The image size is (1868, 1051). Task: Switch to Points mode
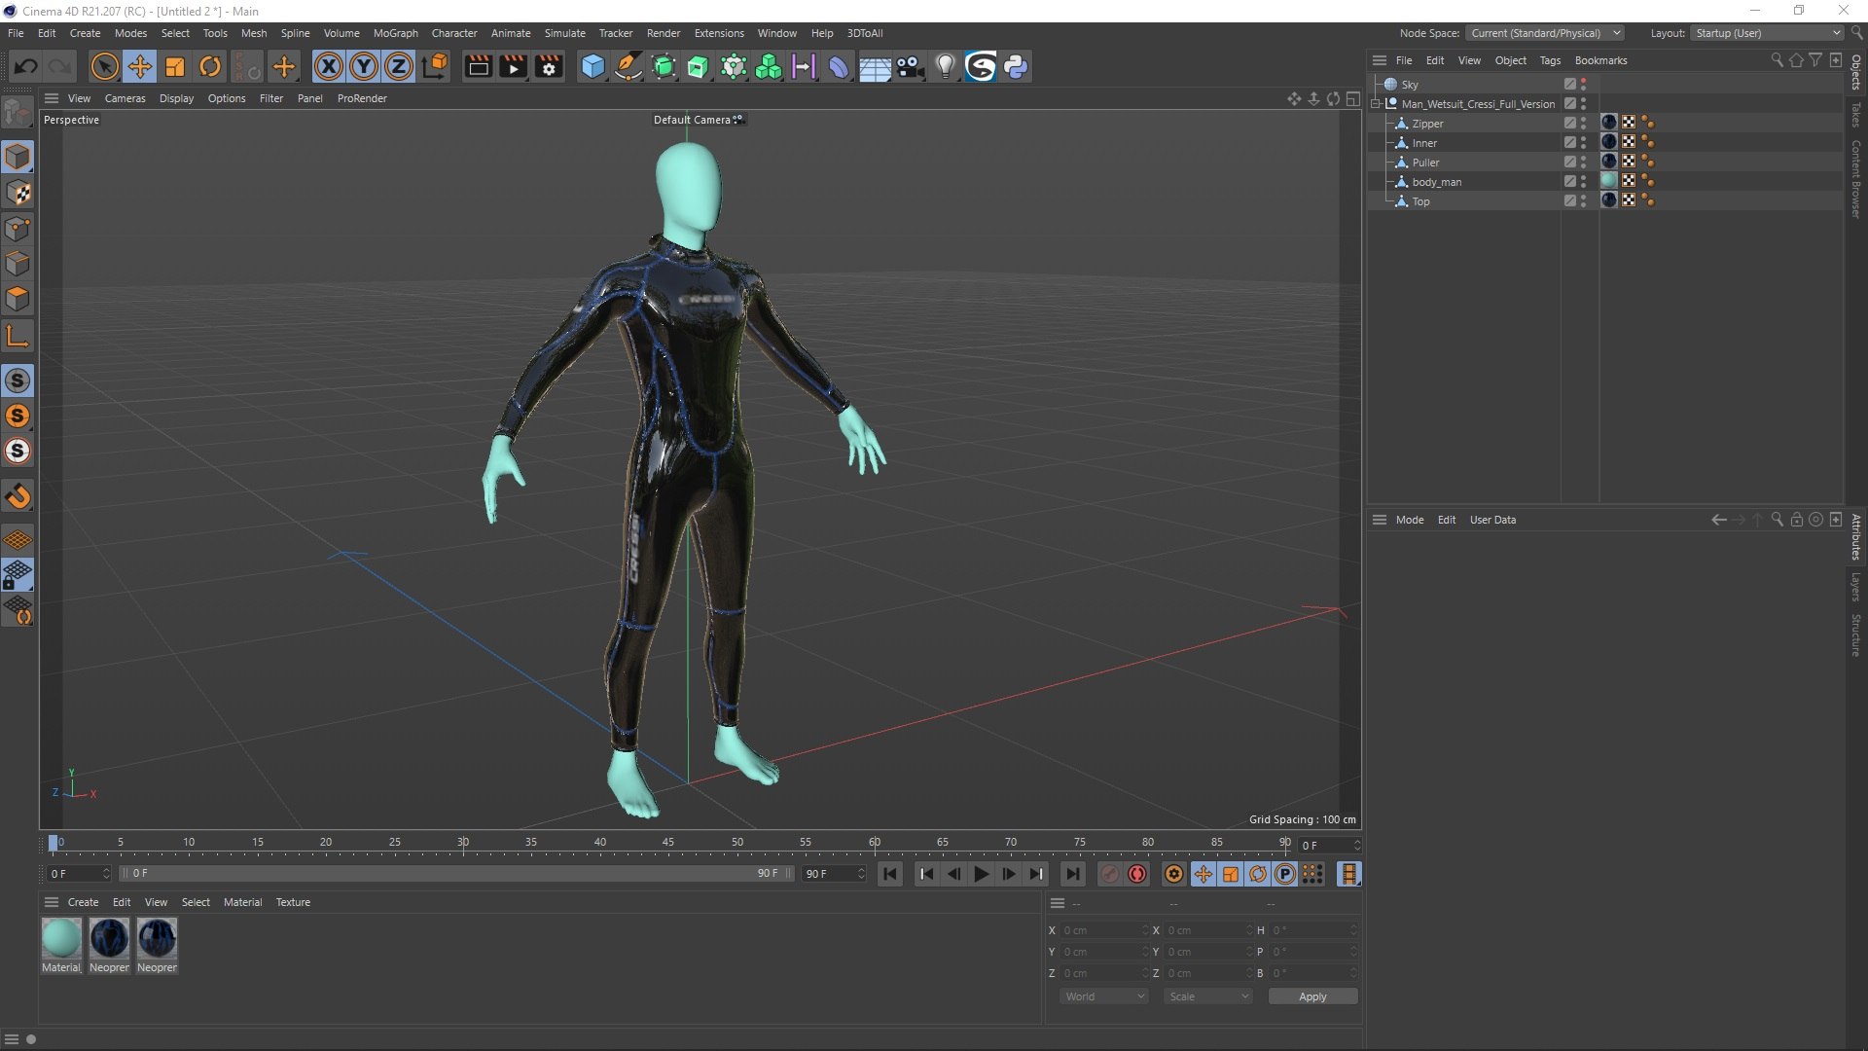pyautogui.click(x=18, y=229)
